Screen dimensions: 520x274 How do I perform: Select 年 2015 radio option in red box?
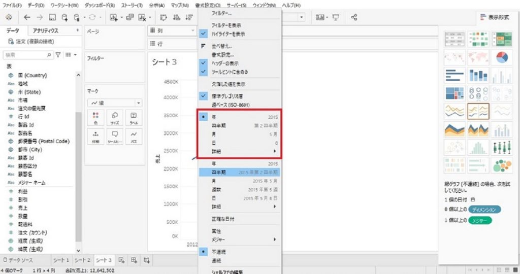[240, 117]
